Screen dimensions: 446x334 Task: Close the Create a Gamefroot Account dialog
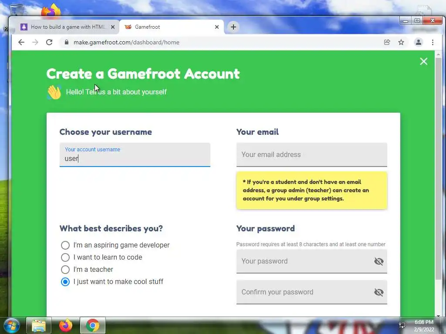point(423,61)
